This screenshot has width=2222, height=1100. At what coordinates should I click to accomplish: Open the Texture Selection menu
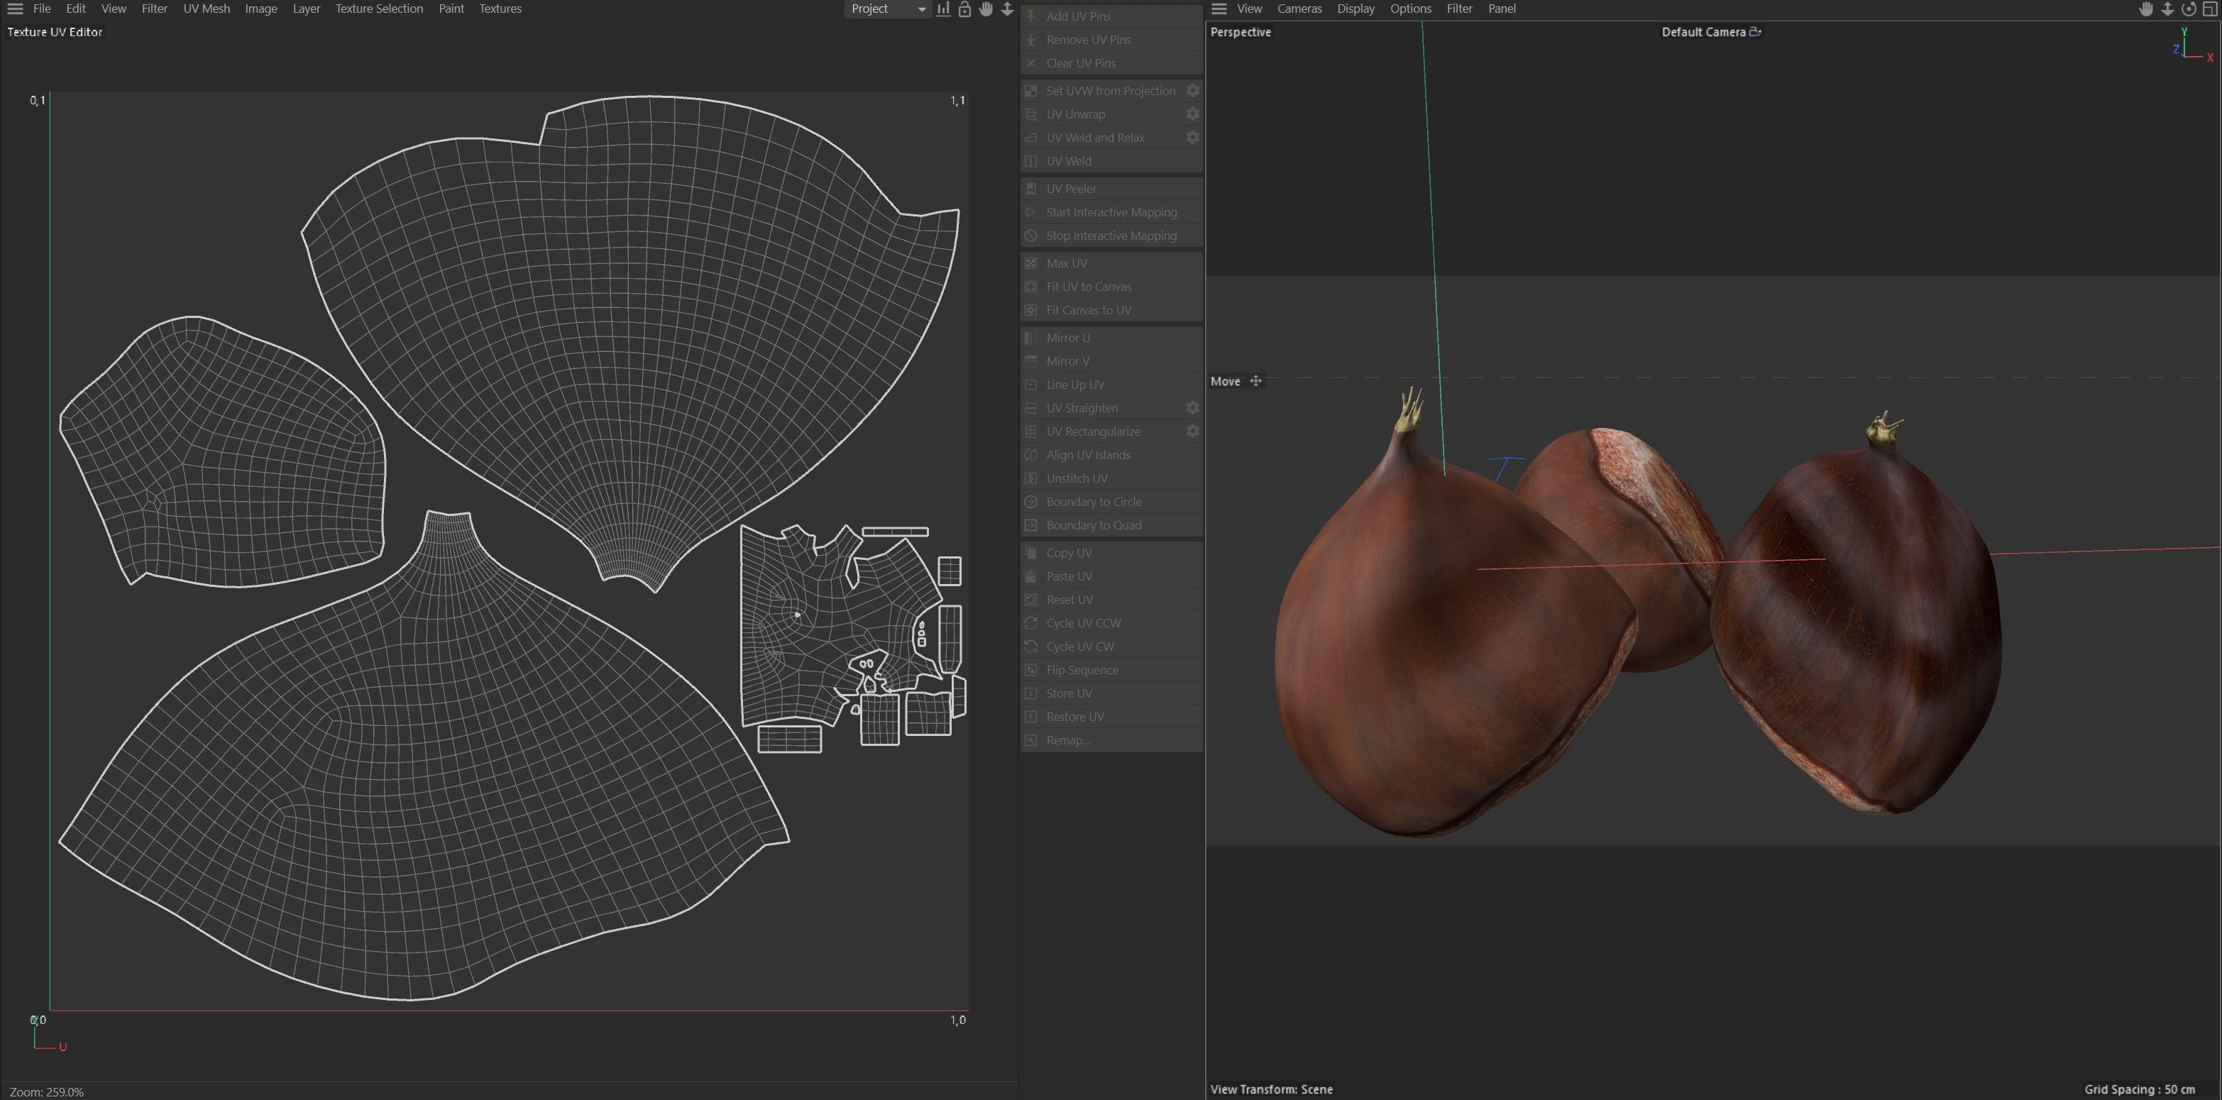tap(379, 9)
